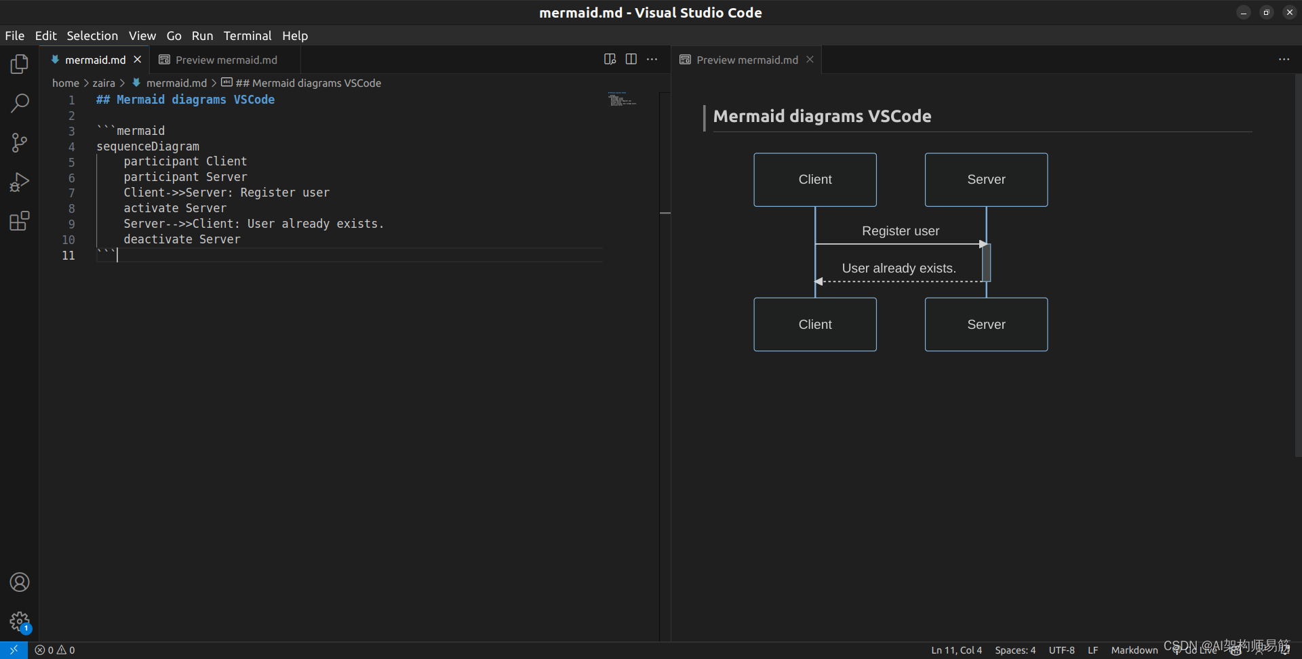This screenshot has width=1302, height=659.
Task: Click the Server activation bar in diagram
Action: [x=986, y=262]
